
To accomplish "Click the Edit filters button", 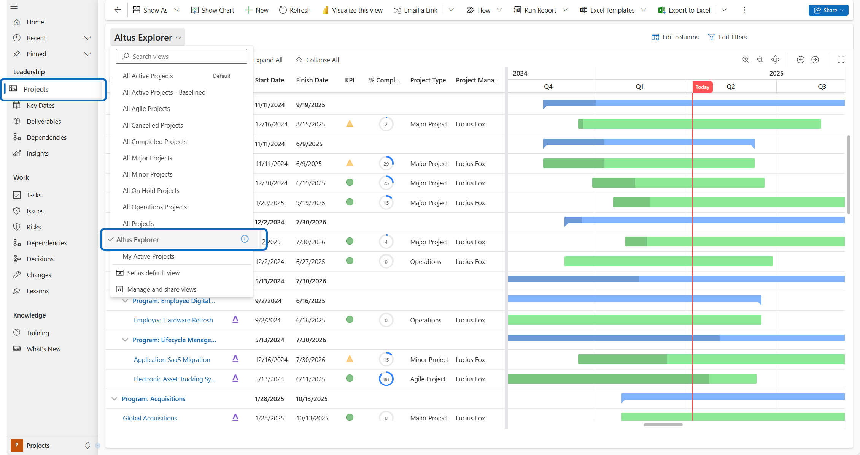I will 727,37.
